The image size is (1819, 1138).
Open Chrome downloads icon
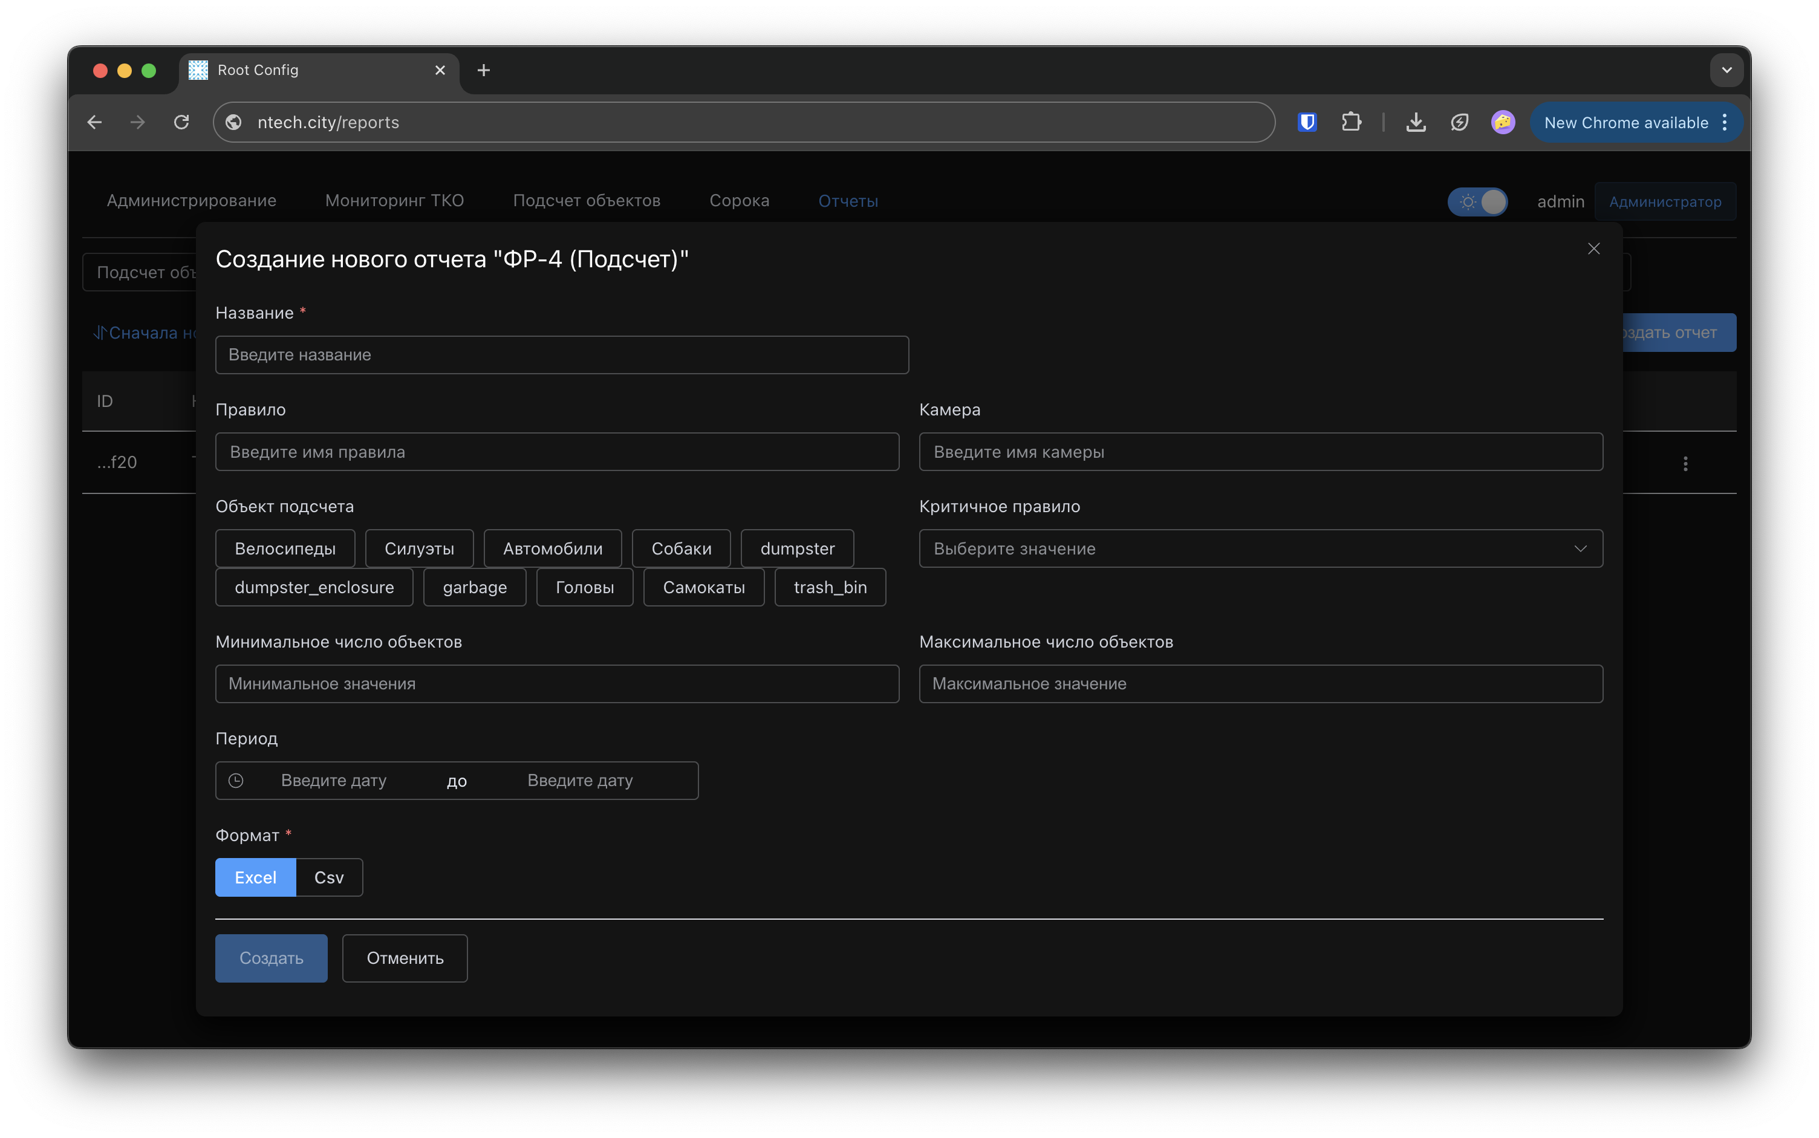tap(1416, 122)
